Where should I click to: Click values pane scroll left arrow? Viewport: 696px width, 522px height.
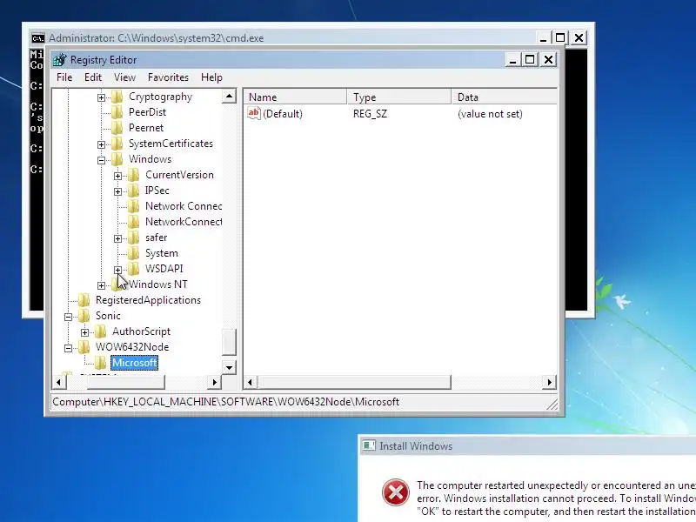pos(251,382)
